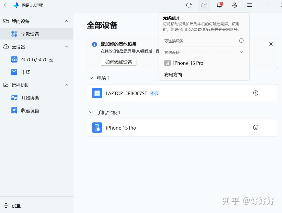Screen dimensions: 282x213
Task: Open 市场 in the sidebar
Action: pyautogui.click(x=37, y=72)
